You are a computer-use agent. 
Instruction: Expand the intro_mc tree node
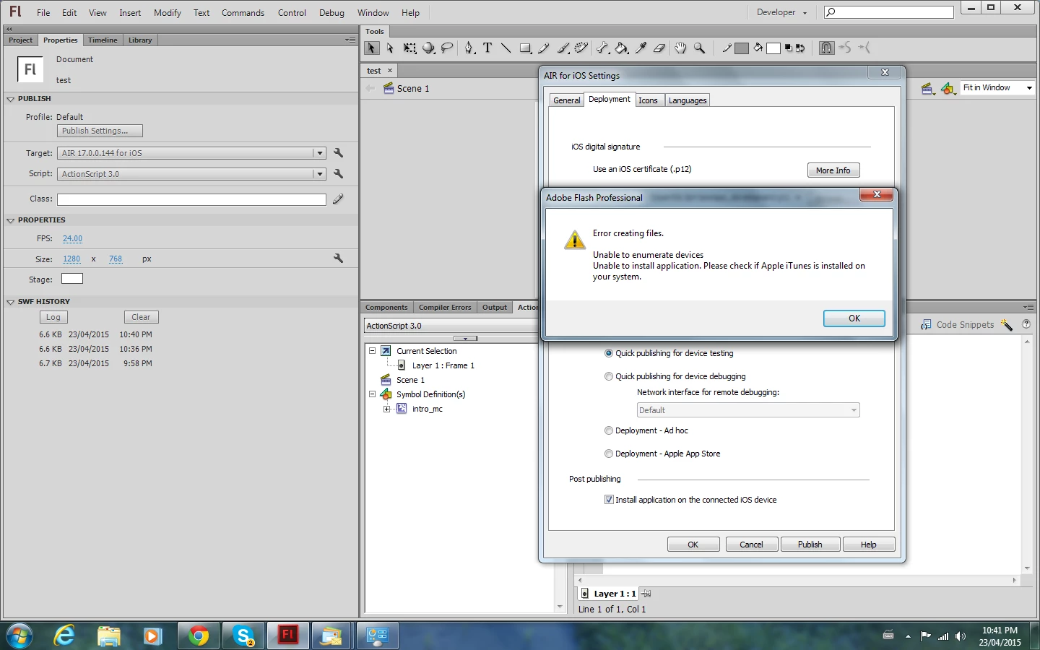pos(387,409)
